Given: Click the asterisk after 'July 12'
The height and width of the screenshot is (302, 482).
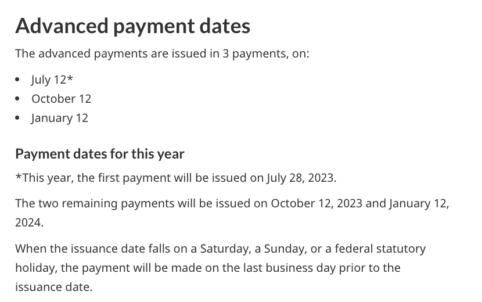Looking at the screenshot, I should click(x=70, y=77).
